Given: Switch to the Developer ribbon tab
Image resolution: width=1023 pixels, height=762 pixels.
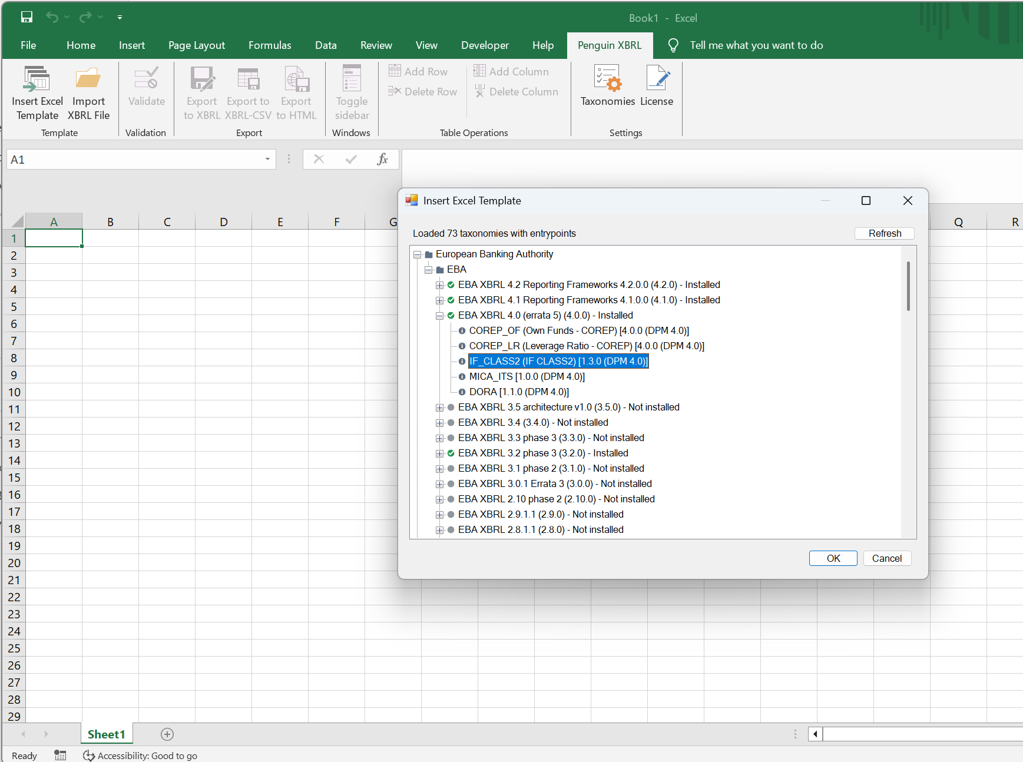Looking at the screenshot, I should point(485,45).
